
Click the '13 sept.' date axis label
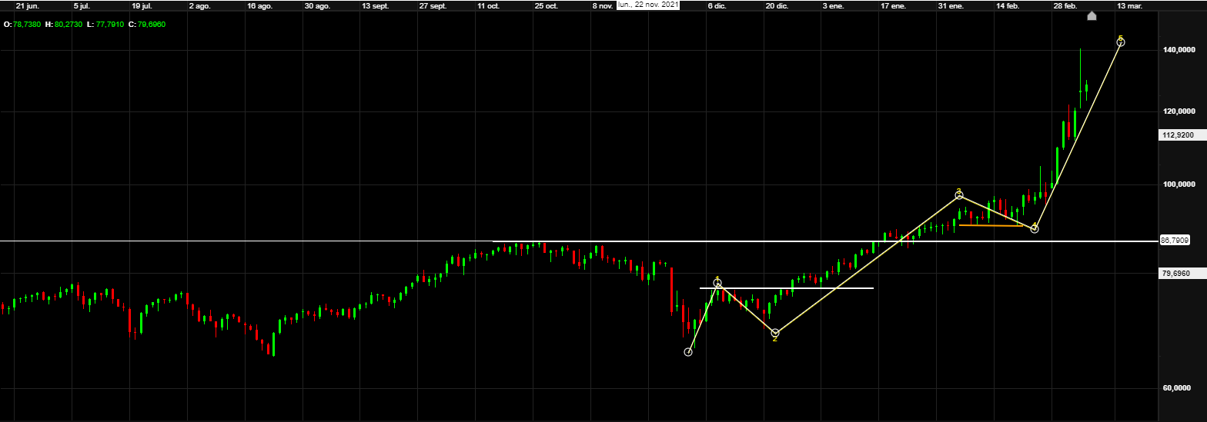[x=376, y=5]
